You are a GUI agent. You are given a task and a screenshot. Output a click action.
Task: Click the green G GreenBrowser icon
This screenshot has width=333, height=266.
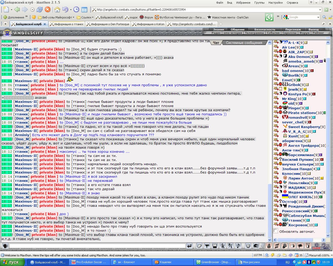(x=269, y=17)
